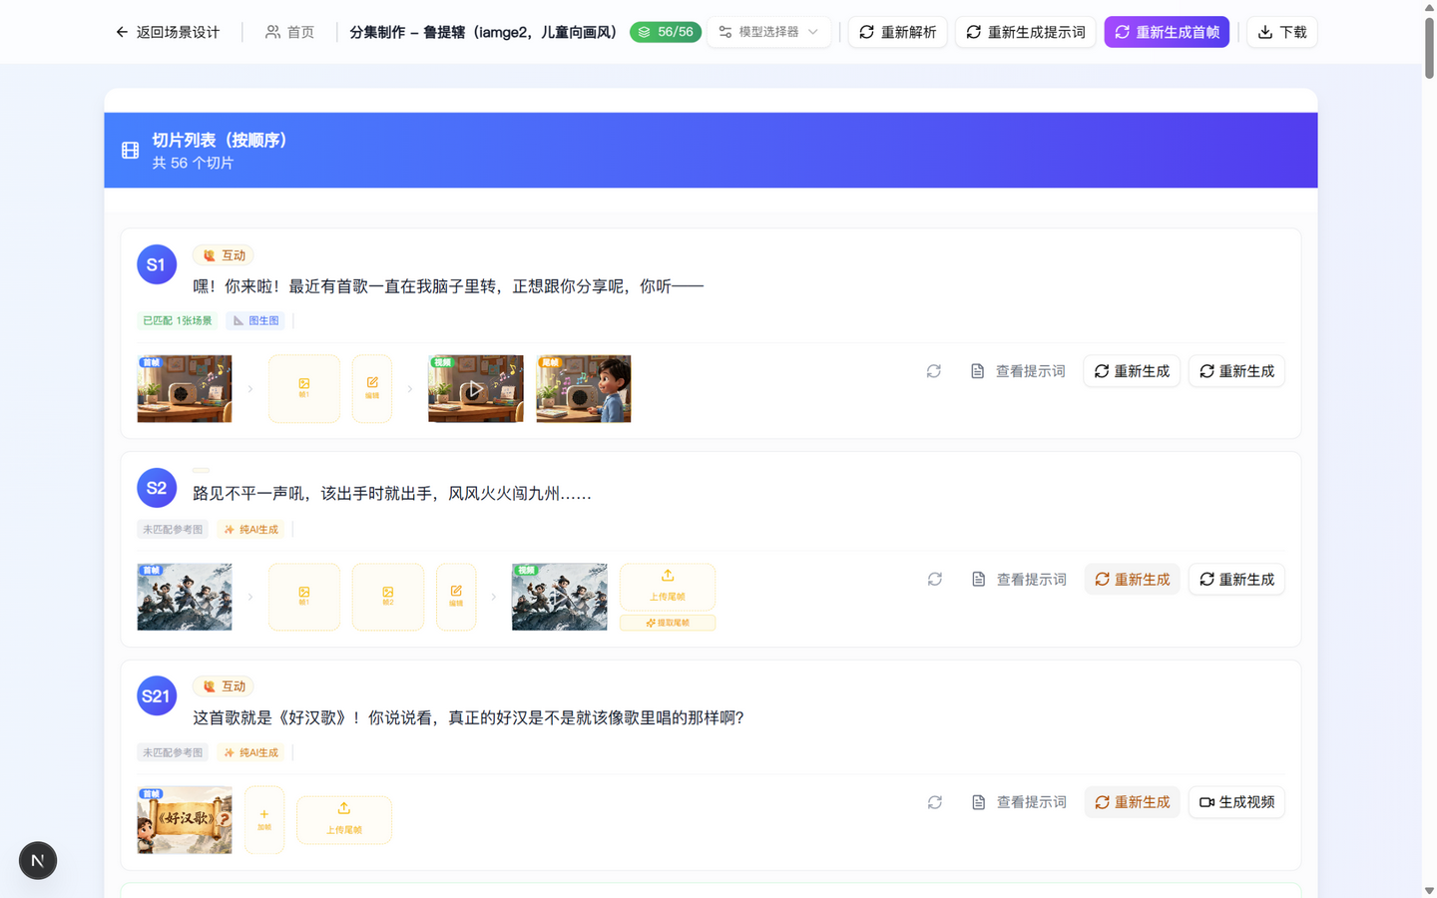Open the 帧1 image slot in S1
The width and height of the screenshot is (1437, 898).
[304, 388]
